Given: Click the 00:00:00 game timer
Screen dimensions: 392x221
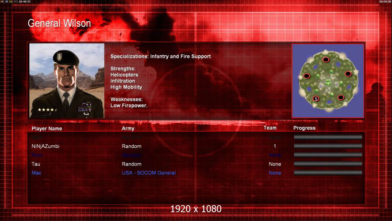Looking at the screenshot, I should click(385, 1).
